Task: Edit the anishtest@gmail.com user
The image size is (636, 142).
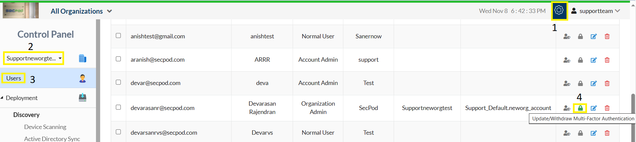Action: coord(594,36)
